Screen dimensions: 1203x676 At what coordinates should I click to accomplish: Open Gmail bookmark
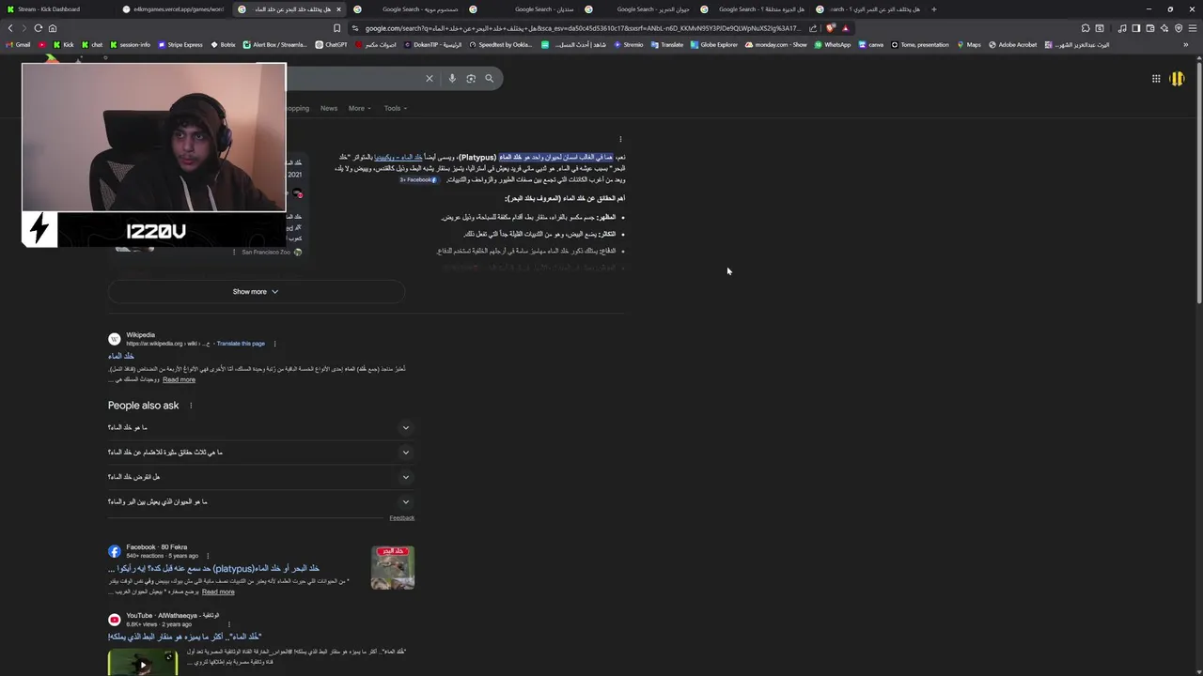(x=18, y=44)
